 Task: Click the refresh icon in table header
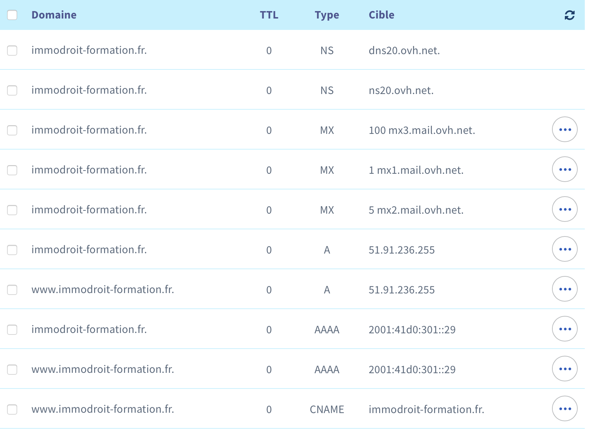pyautogui.click(x=569, y=15)
